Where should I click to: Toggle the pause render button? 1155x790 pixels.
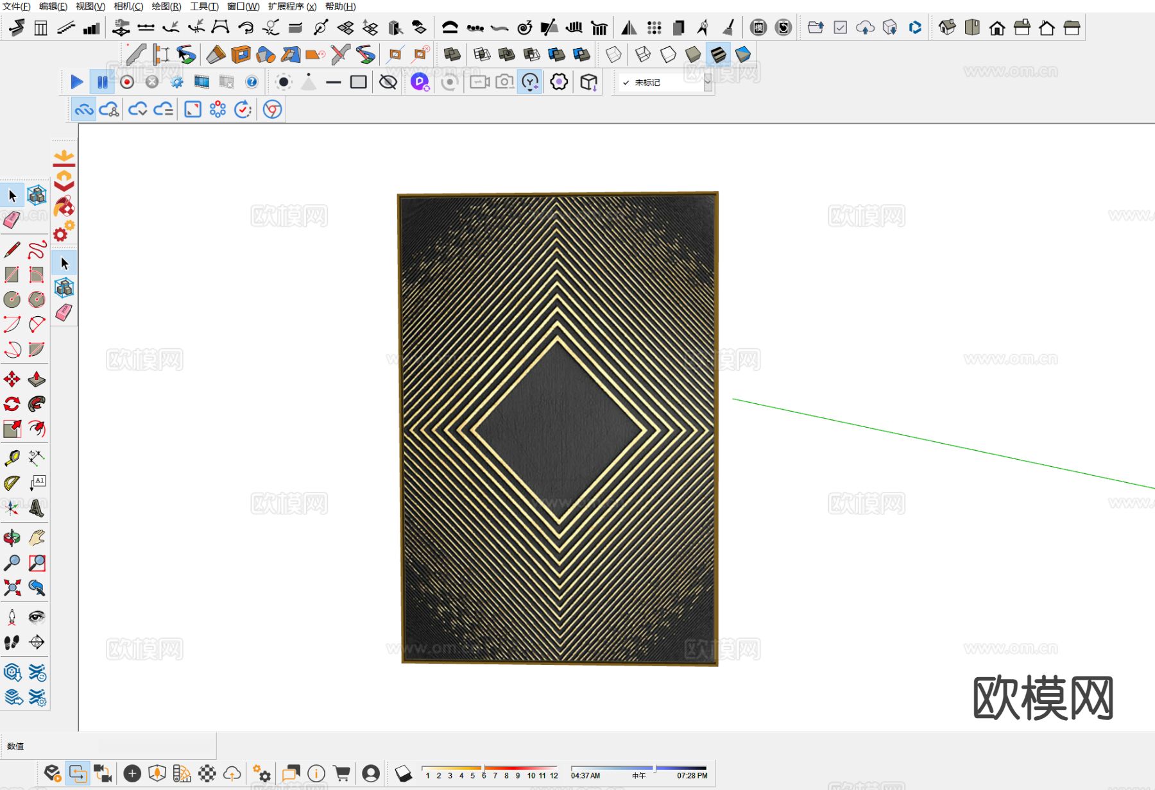(x=102, y=82)
